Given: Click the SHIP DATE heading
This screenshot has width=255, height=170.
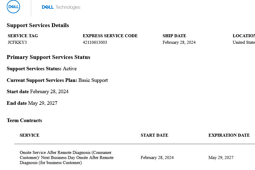Looking at the screenshot, I should [174, 36].
